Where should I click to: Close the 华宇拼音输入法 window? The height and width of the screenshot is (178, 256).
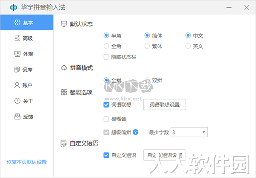tap(247, 8)
